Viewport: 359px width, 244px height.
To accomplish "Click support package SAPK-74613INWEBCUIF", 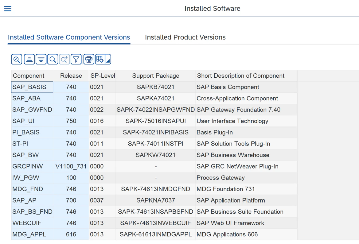I will tap(156, 223).
